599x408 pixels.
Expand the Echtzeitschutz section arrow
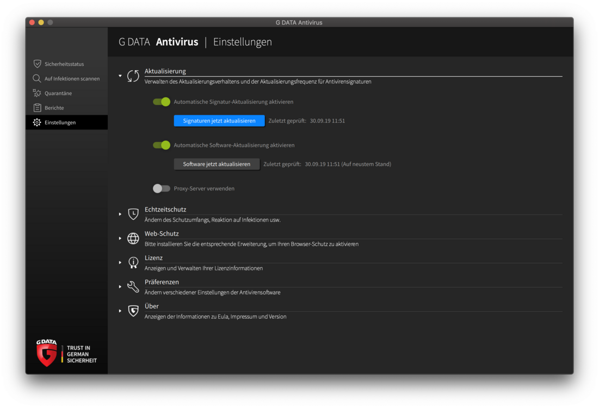[120, 214]
